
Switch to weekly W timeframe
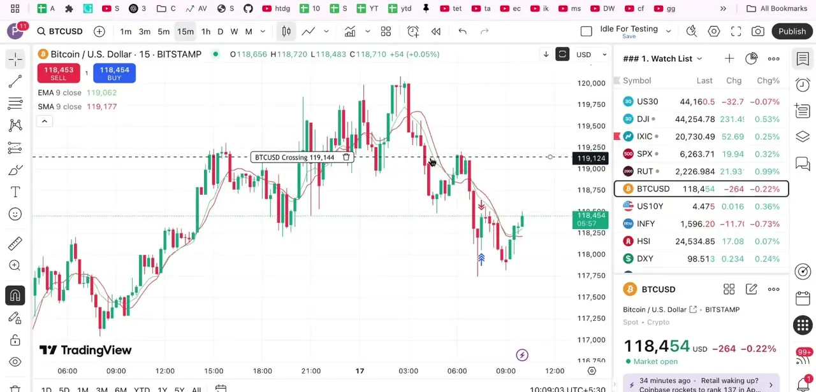coord(234,31)
